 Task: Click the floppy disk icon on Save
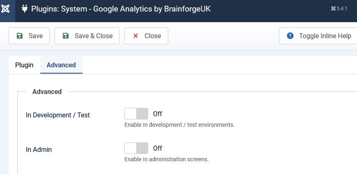pyautogui.click(x=20, y=36)
